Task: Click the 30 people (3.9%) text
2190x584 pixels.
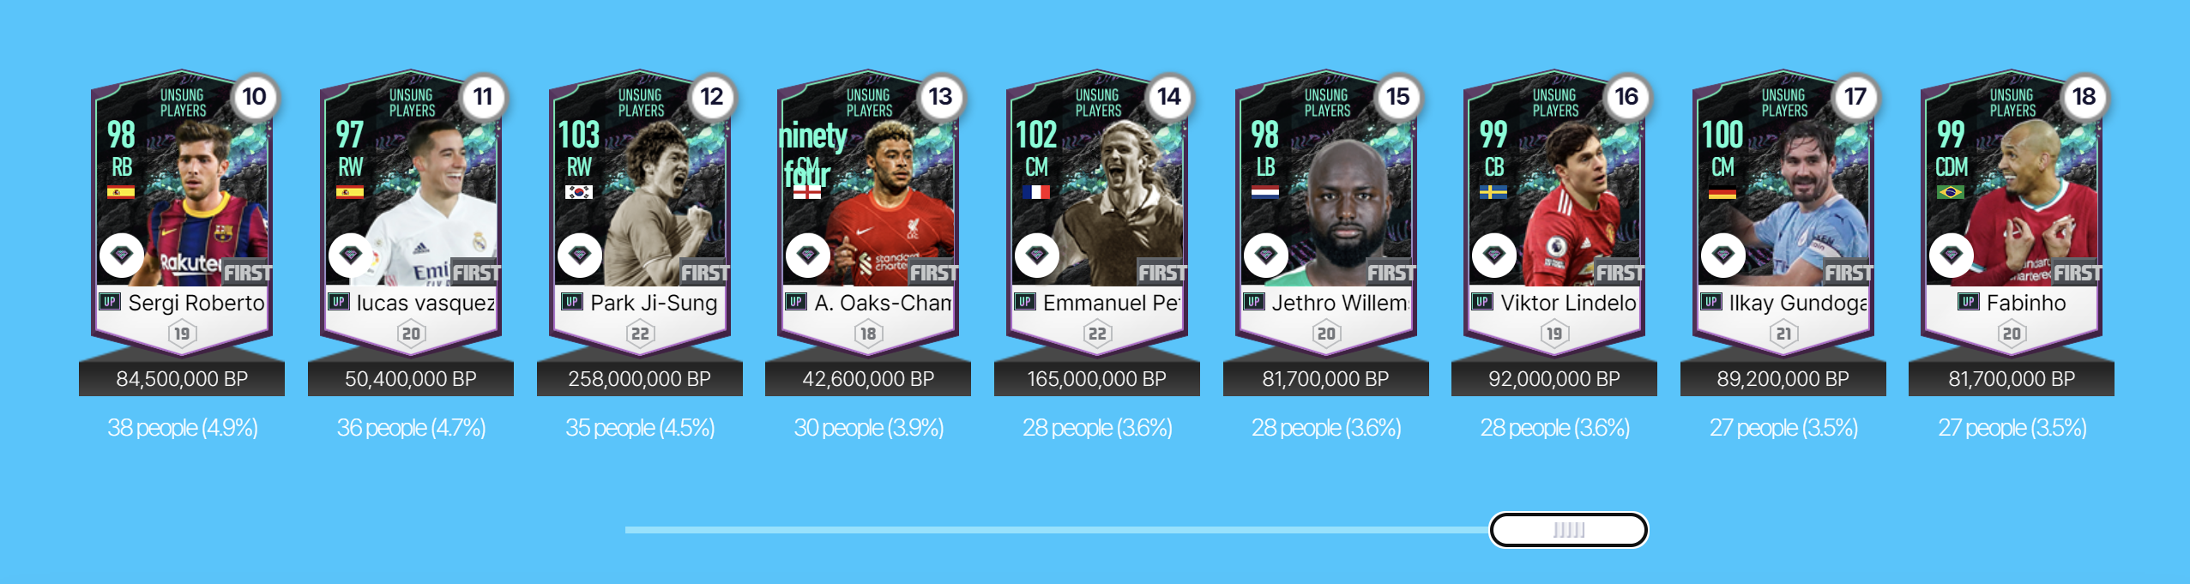Action: point(869,428)
